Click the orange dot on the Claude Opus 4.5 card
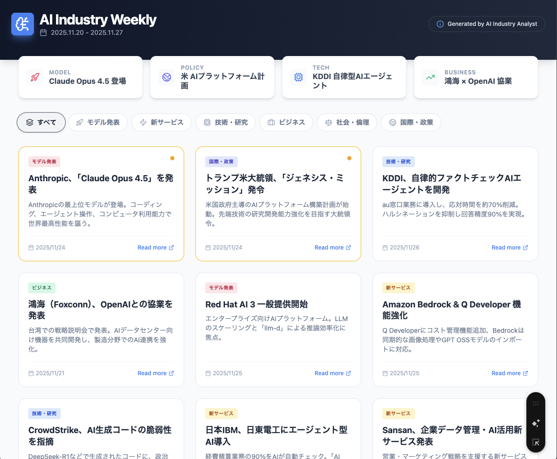 click(x=172, y=158)
